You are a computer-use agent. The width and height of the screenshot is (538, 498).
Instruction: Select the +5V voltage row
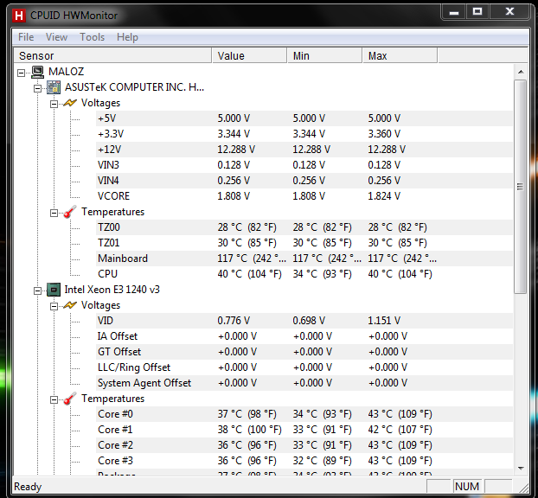(x=304, y=118)
